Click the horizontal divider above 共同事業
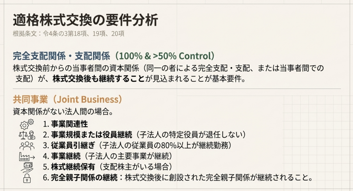This screenshot has height=191, width=353. [x=176, y=89]
